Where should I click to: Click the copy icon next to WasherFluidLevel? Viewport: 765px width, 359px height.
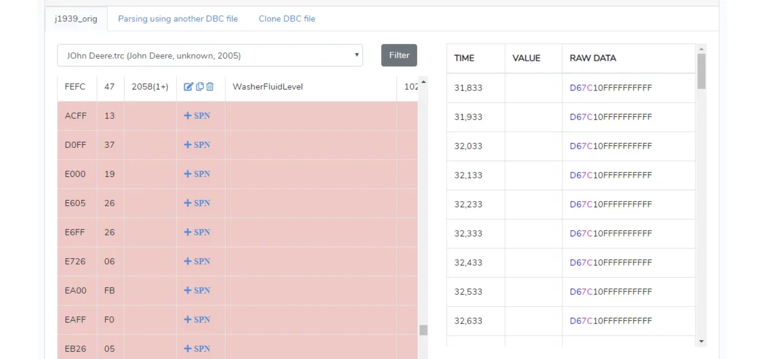[199, 86]
